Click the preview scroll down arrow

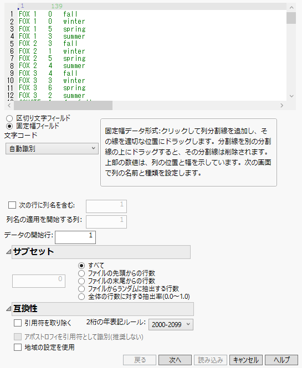[x=291, y=96]
